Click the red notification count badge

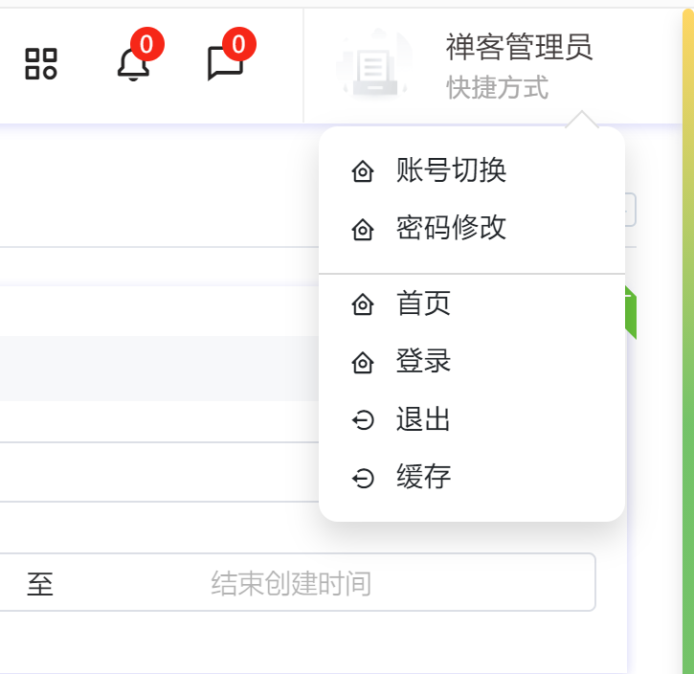pos(147,44)
